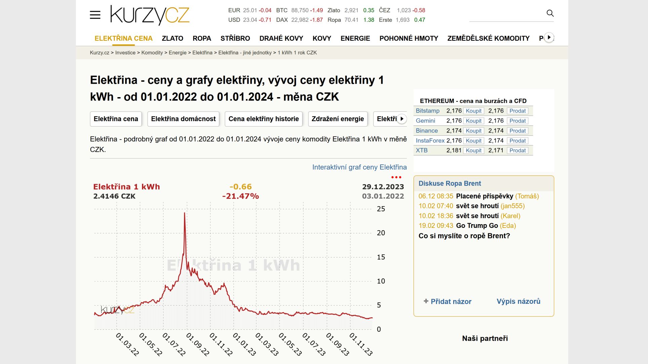Click the Zdražení energie button
The height and width of the screenshot is (364, 648).
click(338, 119)
